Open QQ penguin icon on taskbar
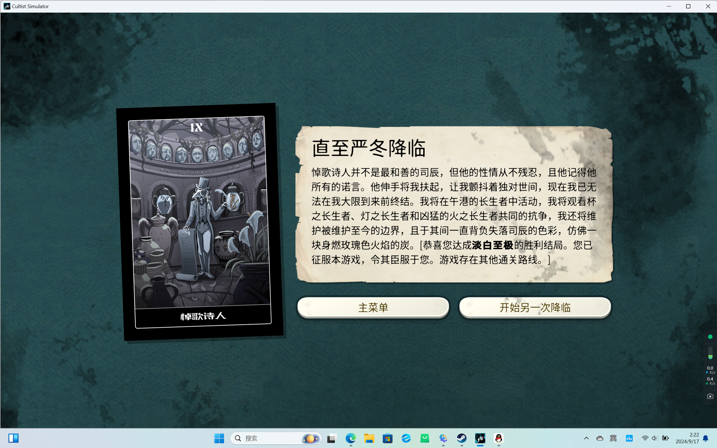This screenshot has height=448, width=717. click(x=499, y=438)
